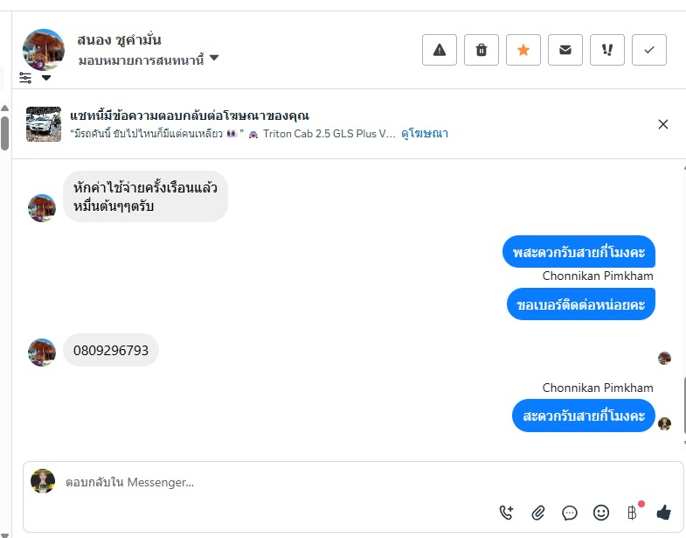
Task: Open saved replies speech bubble icon
Action: click(570, 513)
